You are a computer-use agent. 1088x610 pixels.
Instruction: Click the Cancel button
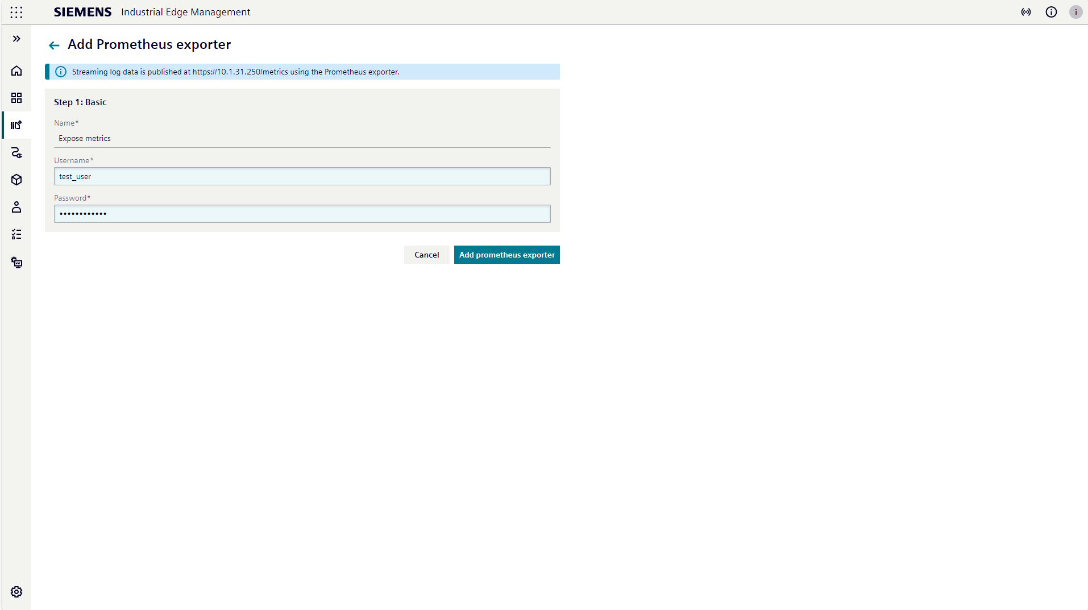click(427, 255)
